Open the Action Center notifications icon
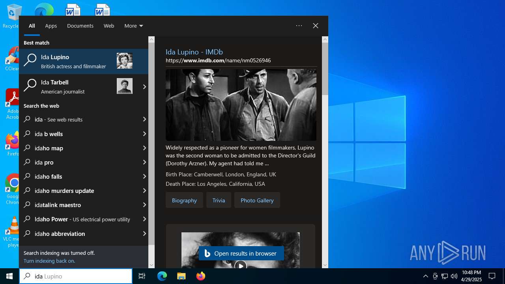This screenshot has width=505, height=284. (492, 276)
